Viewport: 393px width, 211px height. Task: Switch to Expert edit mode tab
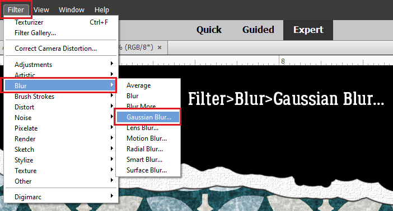308,30
